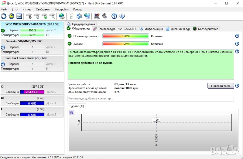243x159 pixels.
Task: Click the comment input field
Action: click(151, 99)
